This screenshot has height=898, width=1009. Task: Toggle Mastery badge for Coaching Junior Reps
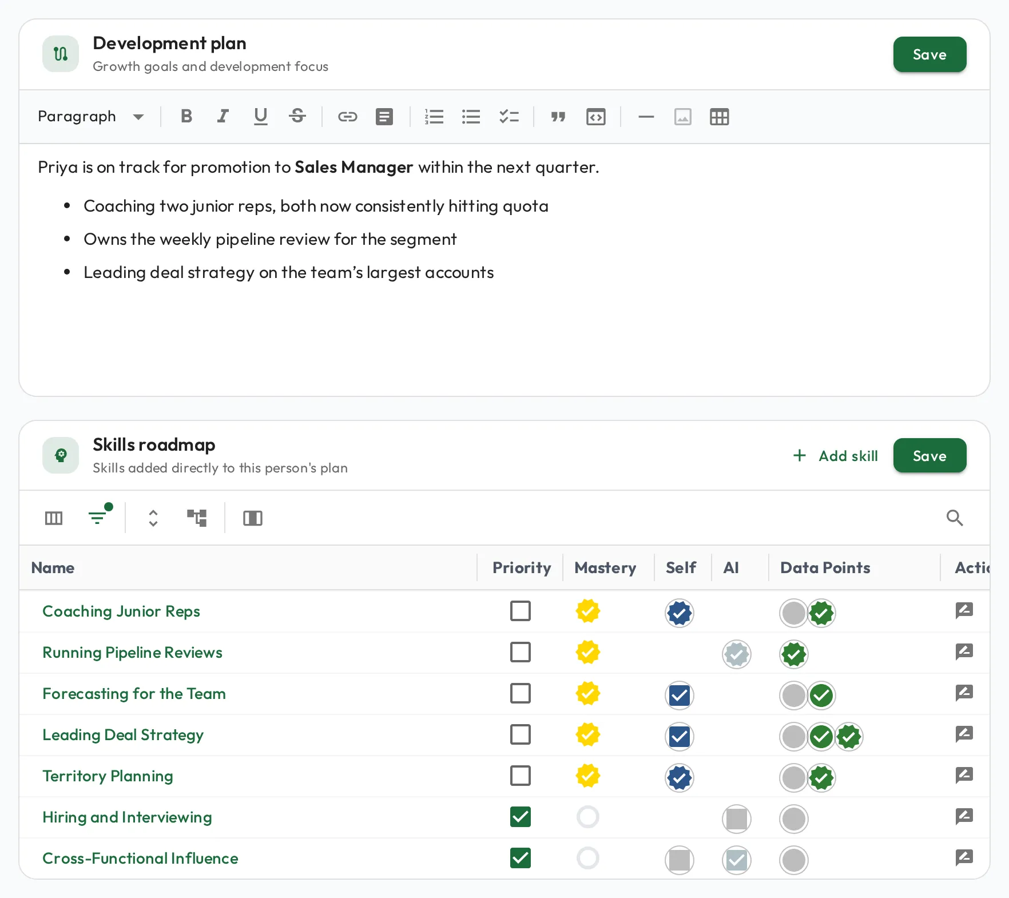click(588, 611)
